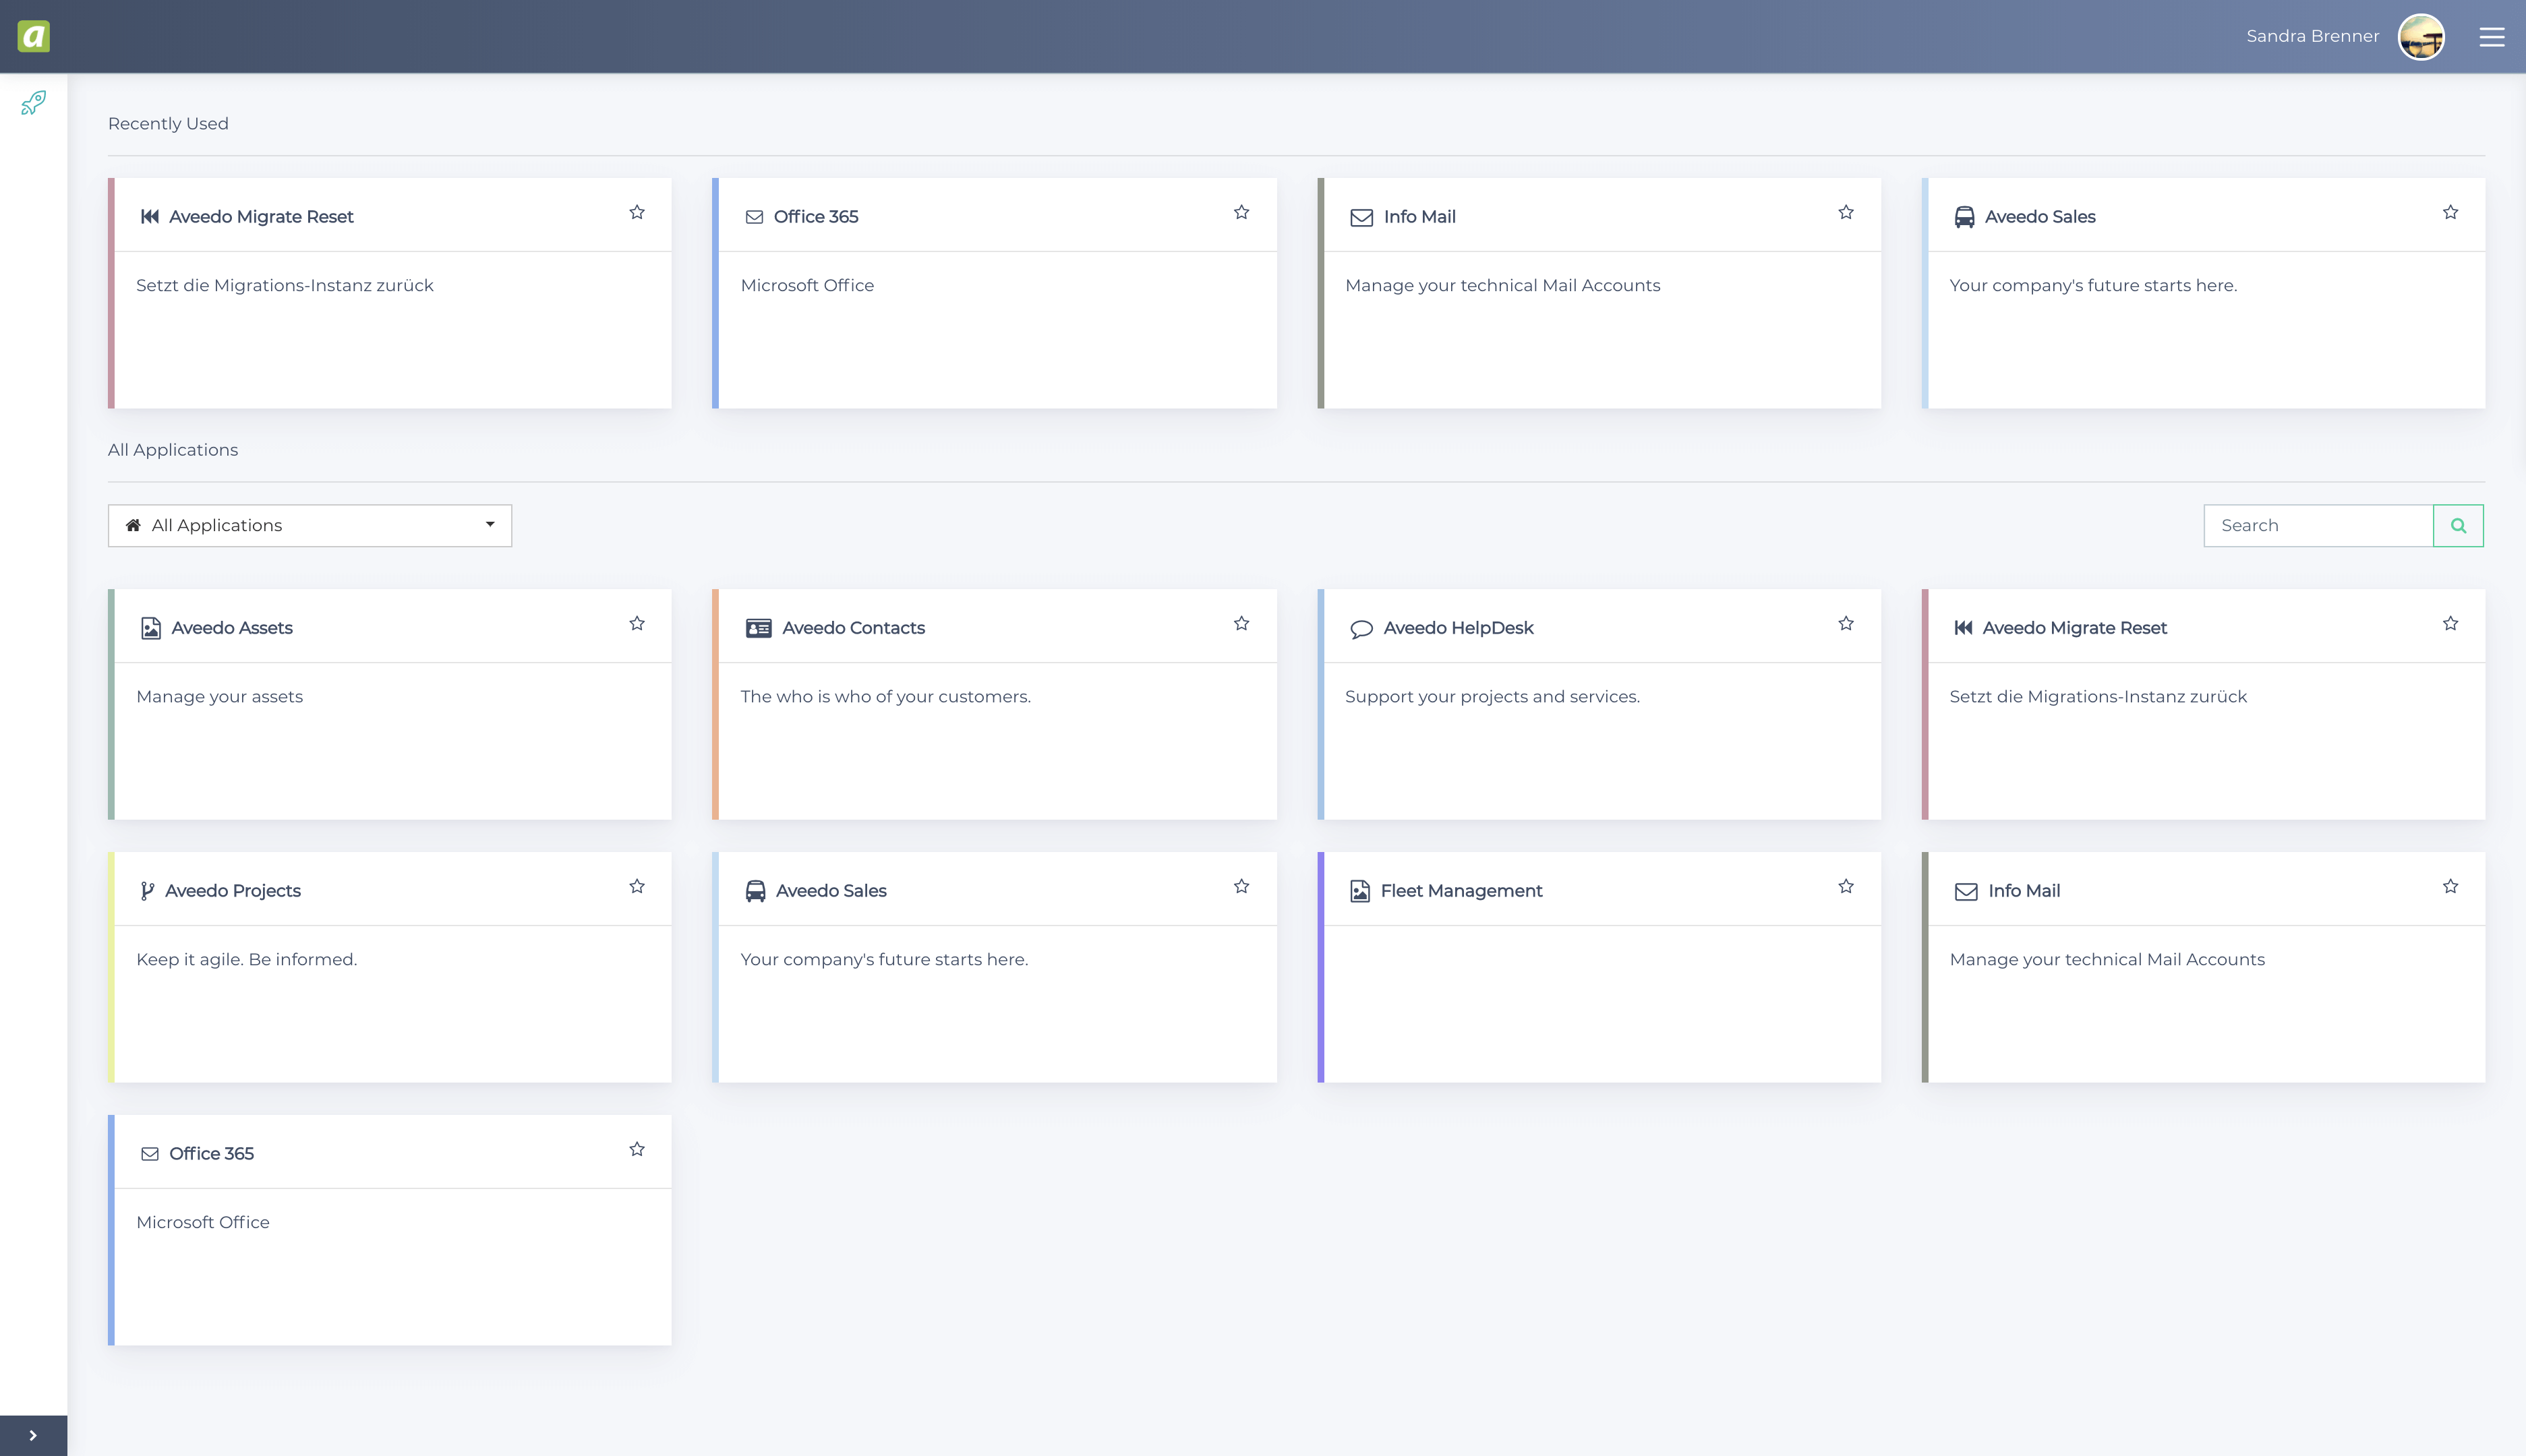
Task: Open the Aveedo Assets application title
Action: point(232,628)
